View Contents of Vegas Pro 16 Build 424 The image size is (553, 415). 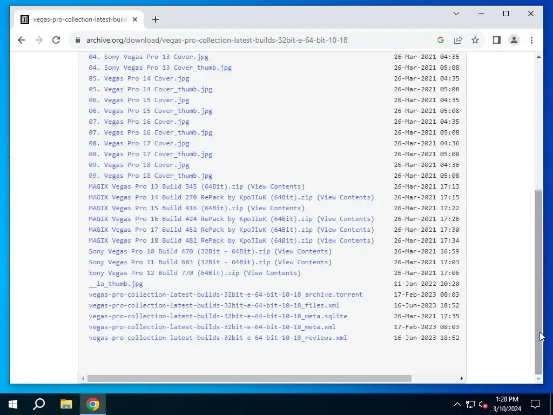(x=345, y=219)
